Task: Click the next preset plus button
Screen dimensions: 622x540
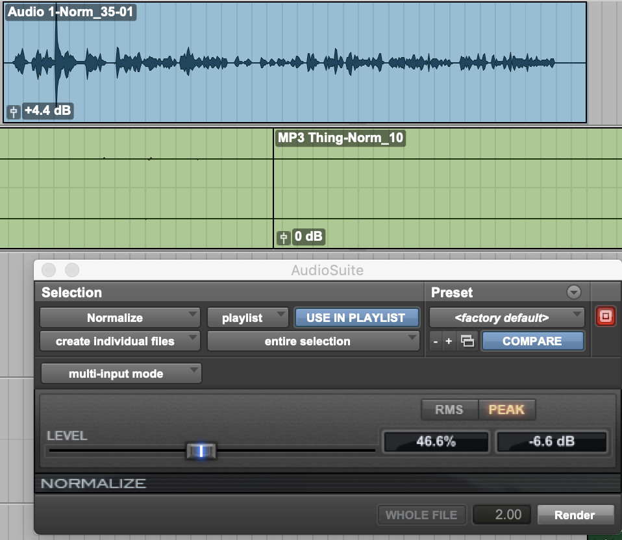Action: (449, 341)
